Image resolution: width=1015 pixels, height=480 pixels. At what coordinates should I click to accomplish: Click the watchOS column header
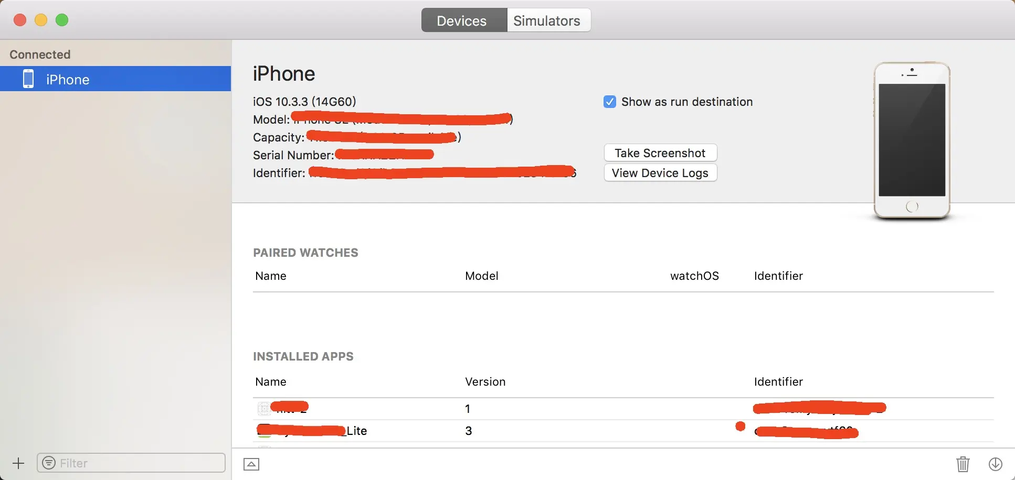[x=694, y=276]
